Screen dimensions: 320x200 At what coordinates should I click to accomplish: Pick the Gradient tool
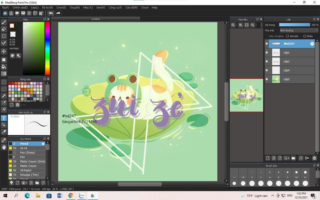[x=4, y=73]
